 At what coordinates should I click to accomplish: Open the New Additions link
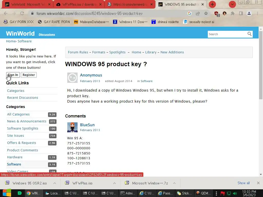172,52
